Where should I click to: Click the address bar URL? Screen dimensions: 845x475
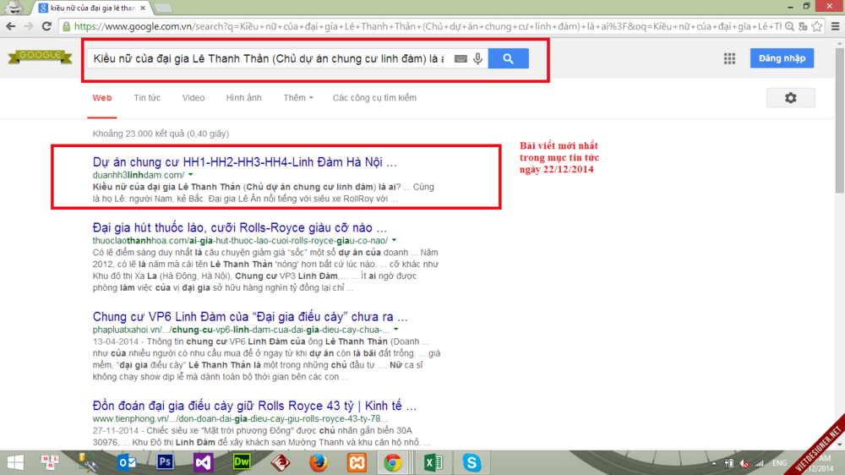pos(428,26)
